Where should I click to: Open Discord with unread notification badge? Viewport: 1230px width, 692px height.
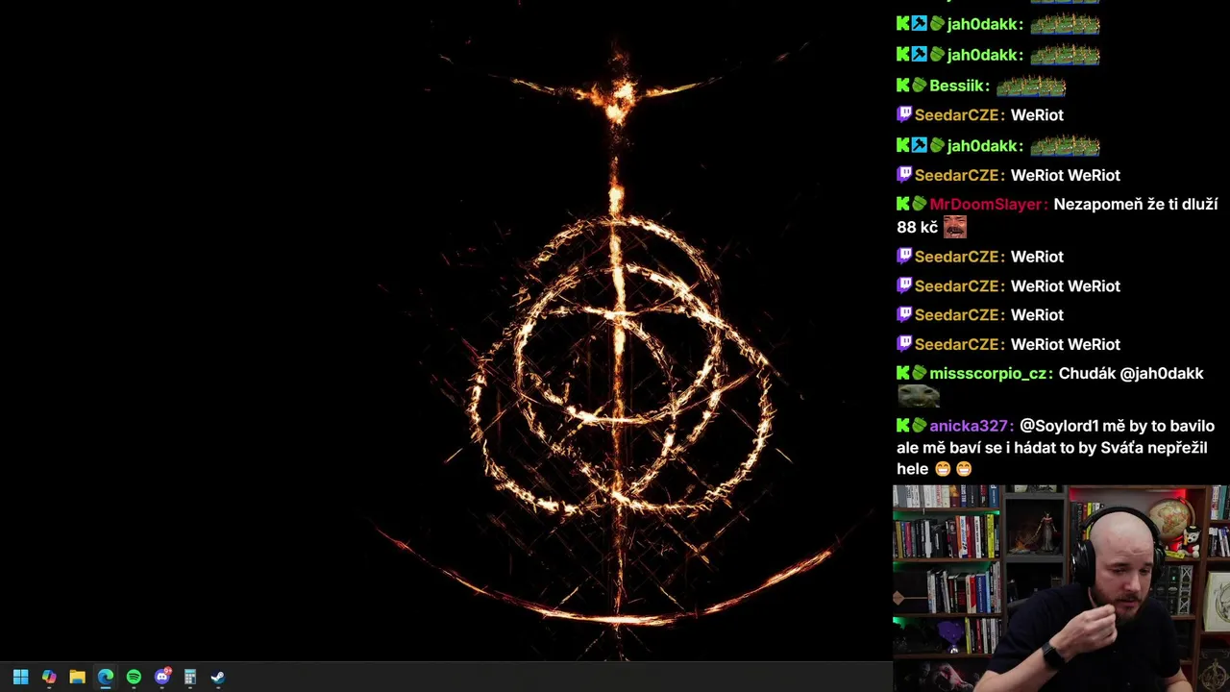pos(162,677)
